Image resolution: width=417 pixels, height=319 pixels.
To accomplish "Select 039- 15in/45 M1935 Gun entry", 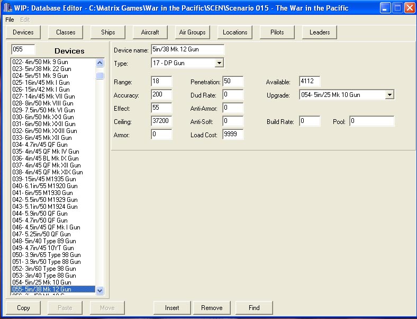I will [x=44, y=179].
